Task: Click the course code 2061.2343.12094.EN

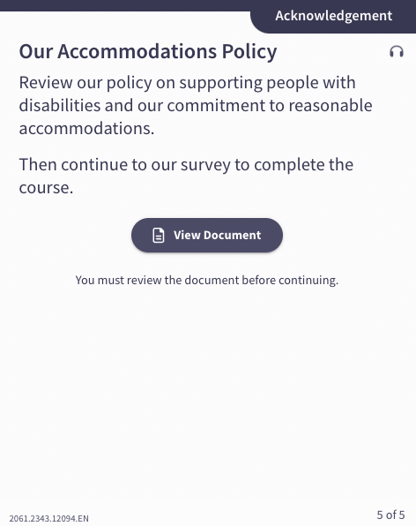Action: pyautogui.click(x=48, y=518)
